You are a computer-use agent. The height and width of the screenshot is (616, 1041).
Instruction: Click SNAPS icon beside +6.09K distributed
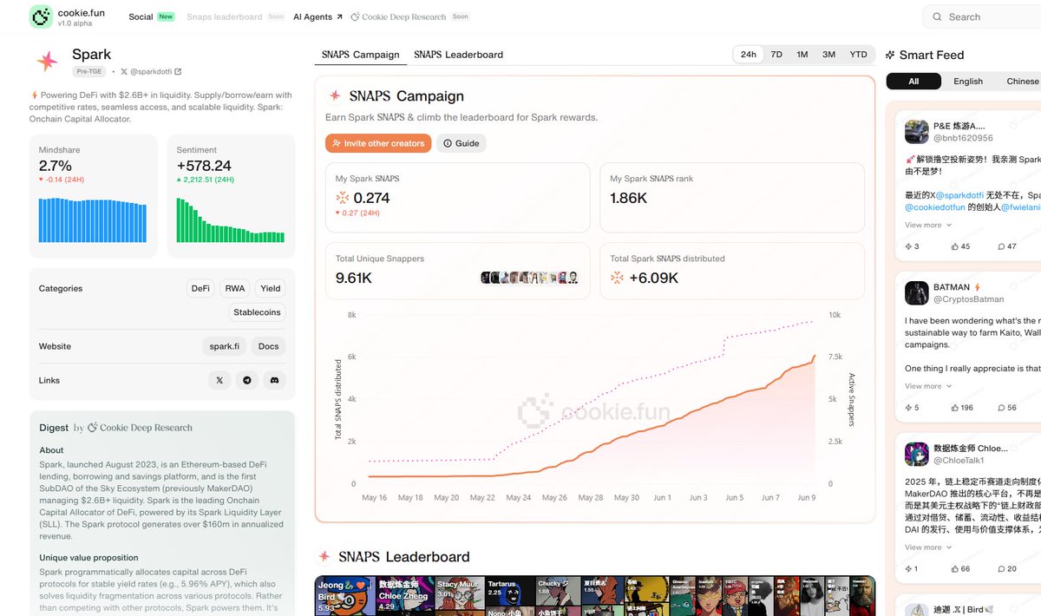pyautogui.click(x=617, y=278)
